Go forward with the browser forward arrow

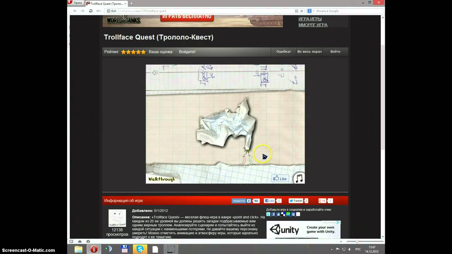[83, 11]
